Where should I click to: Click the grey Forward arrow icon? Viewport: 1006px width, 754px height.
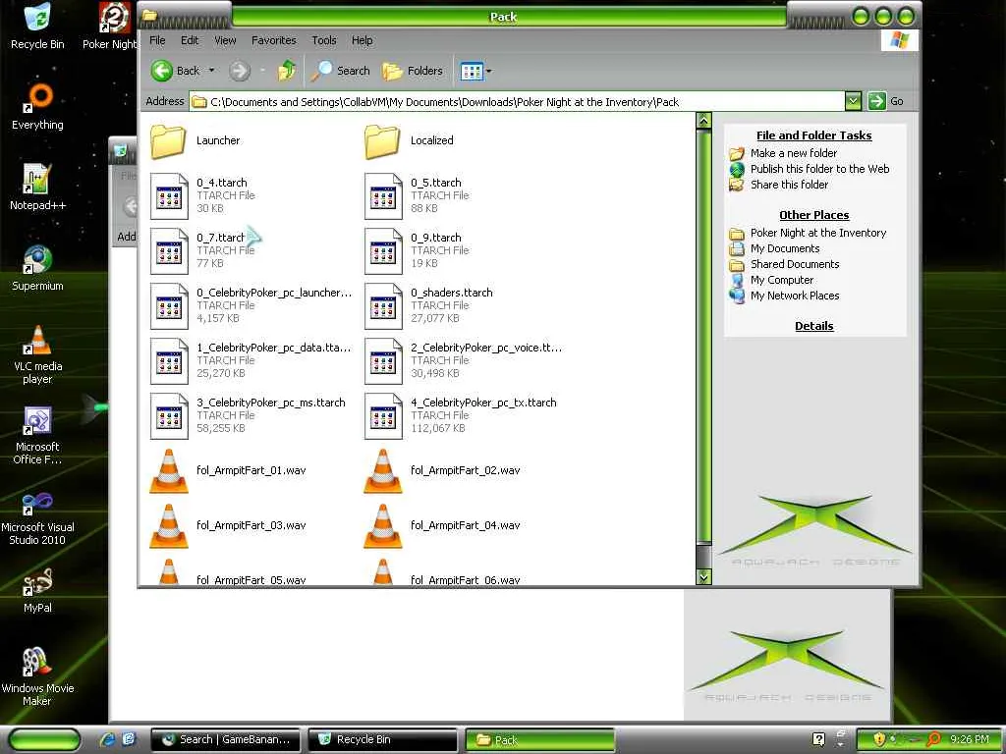click(240, 71)
